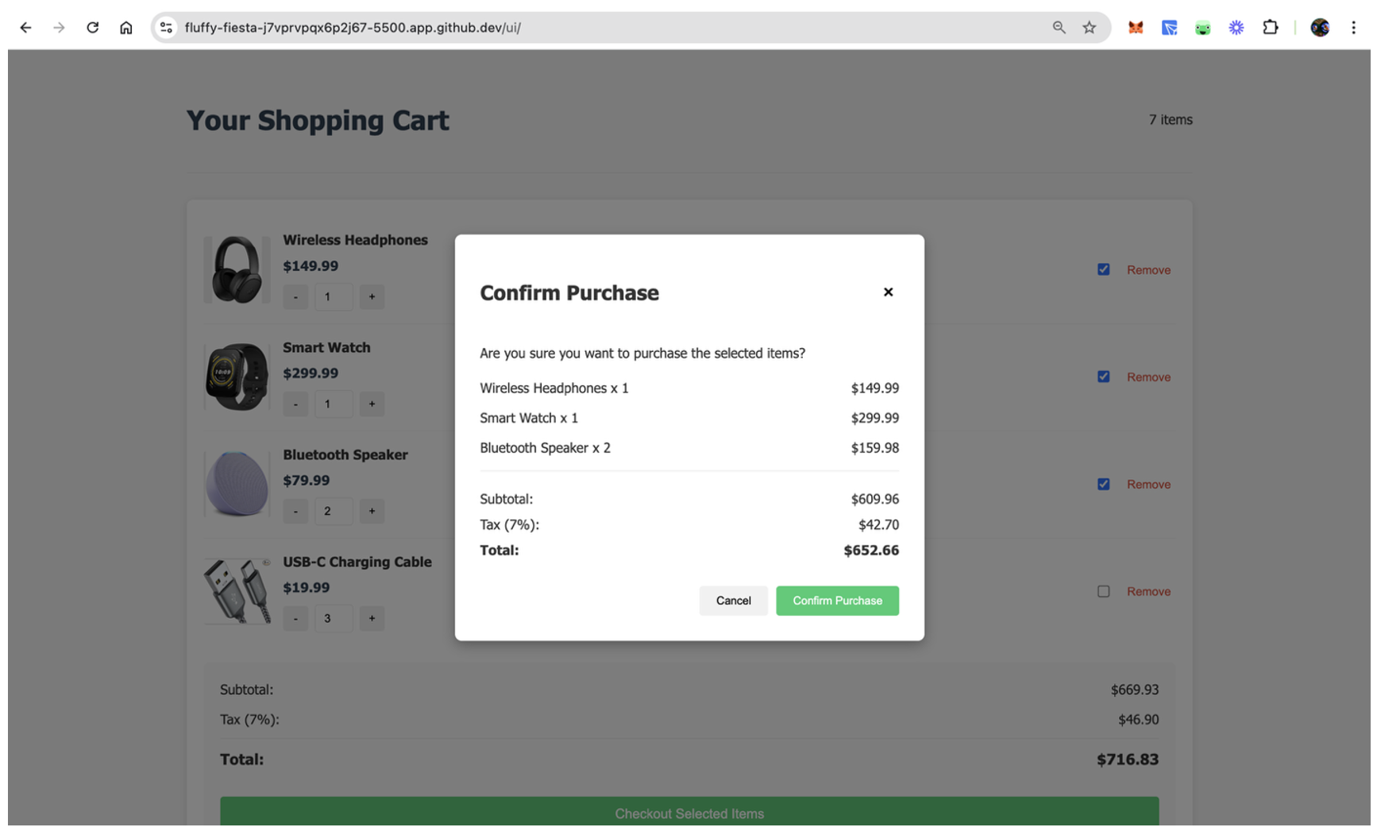Viewport: 1377px width, 831px height.
Task: Click the Confirm Purchase button
Action: (x=837, y=601)
